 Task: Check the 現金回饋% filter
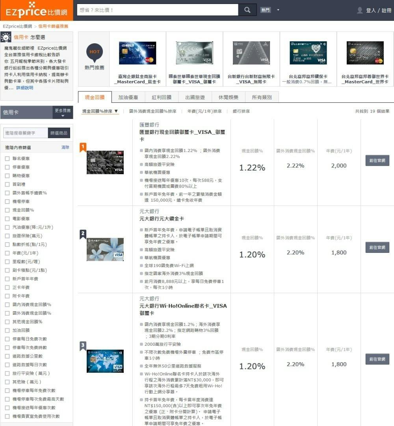(7, 210)
